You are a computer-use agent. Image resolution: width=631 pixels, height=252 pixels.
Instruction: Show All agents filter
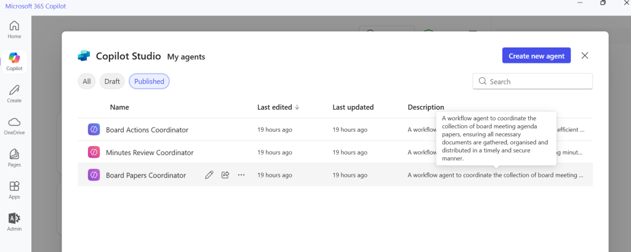(87, 81)
